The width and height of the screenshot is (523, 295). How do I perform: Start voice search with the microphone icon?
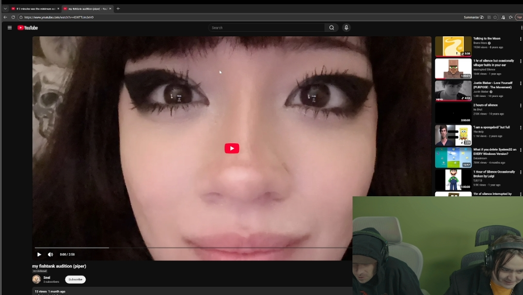346,28
